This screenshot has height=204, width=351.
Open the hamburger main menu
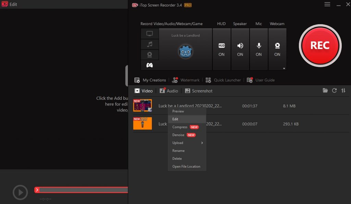pos(327,4)
